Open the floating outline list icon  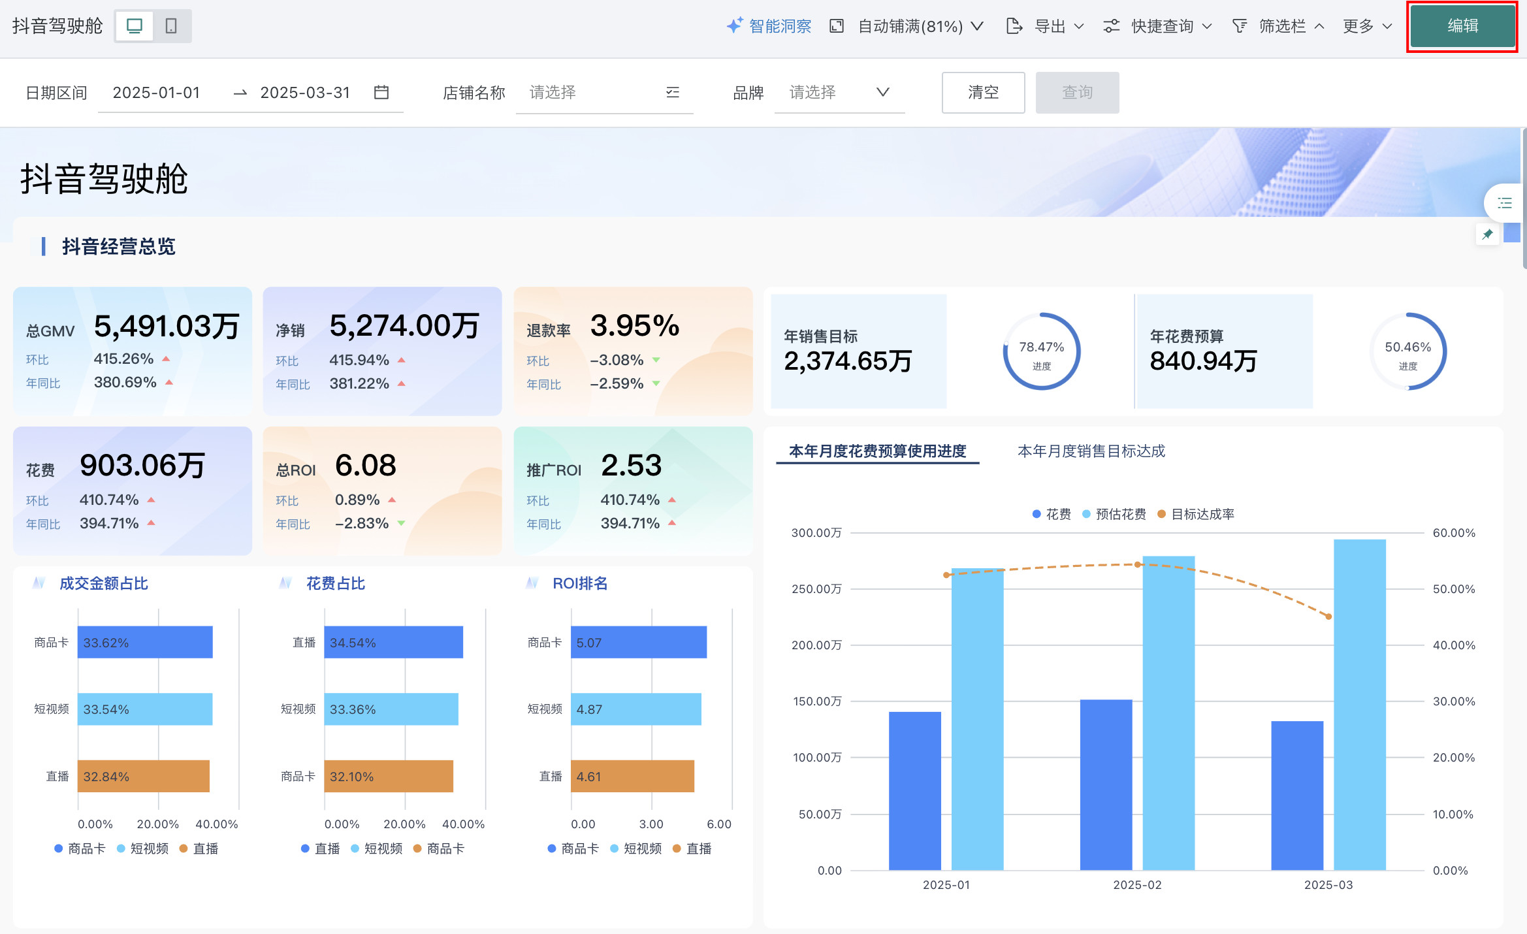(1505, 203)
